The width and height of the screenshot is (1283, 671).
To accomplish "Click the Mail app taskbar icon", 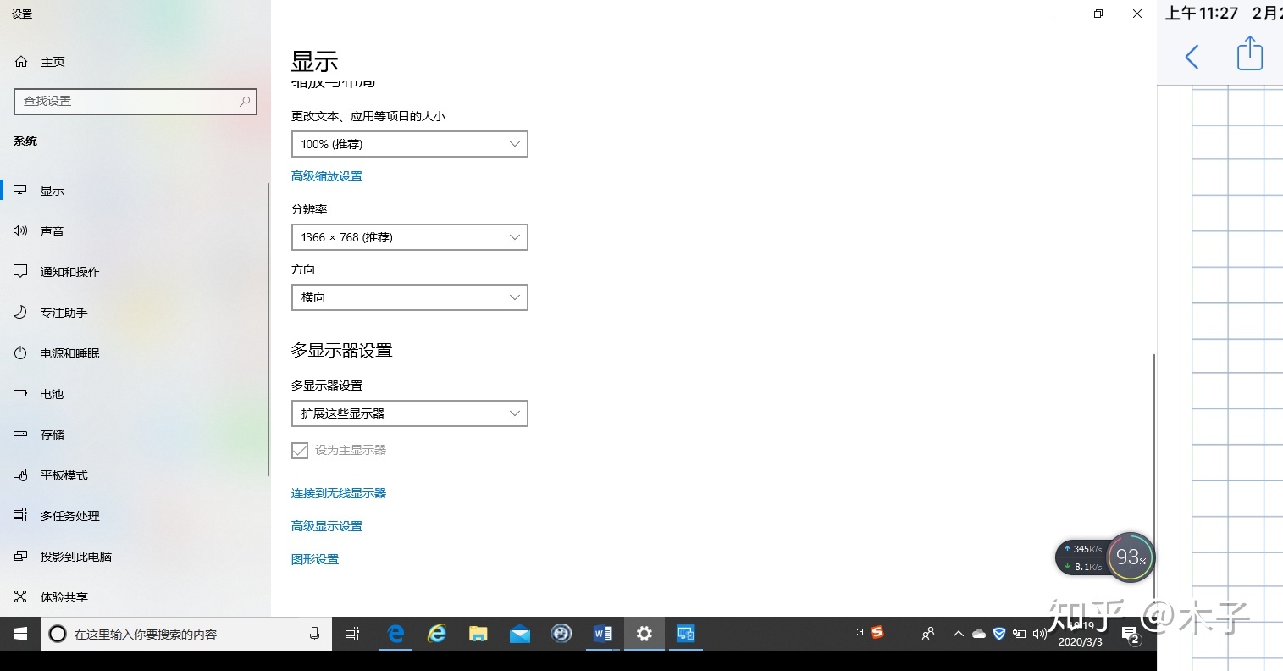I will [x=520, y=634].
